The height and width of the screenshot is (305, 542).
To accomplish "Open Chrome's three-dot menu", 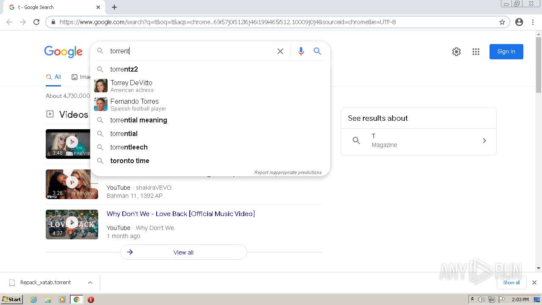I will 533,22.
